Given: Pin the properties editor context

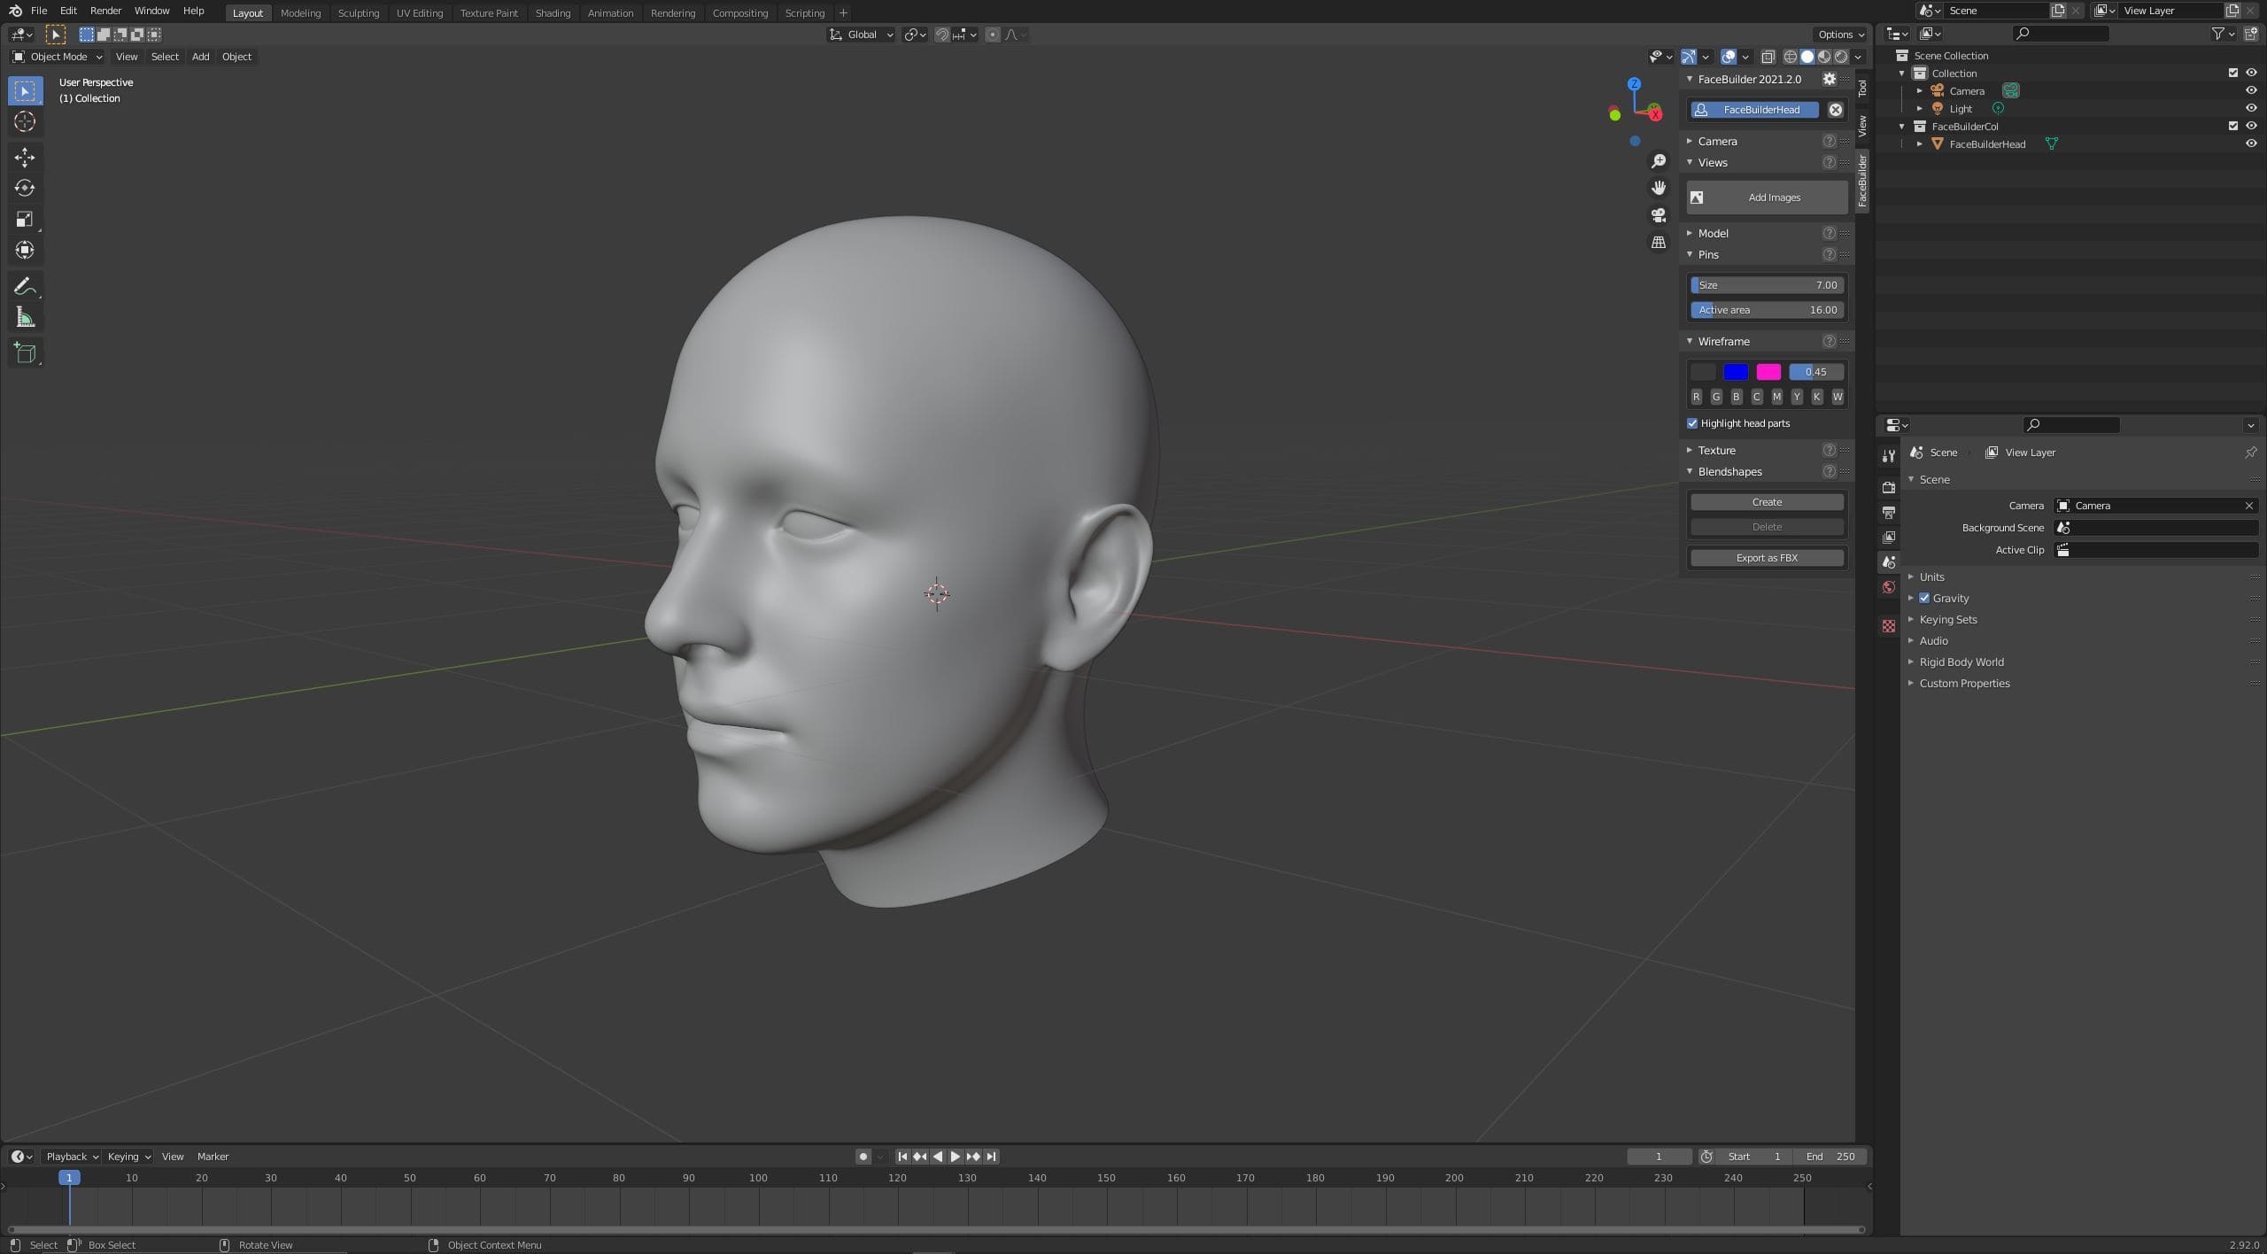Looking at the screenshot, I should pyautogui.click(x=2250, y=452).
